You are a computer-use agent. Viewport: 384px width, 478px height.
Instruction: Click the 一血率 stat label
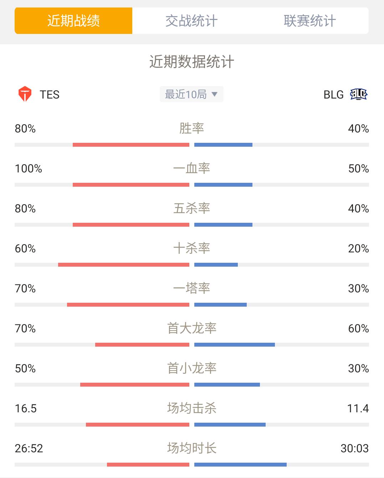pos(191,168)
